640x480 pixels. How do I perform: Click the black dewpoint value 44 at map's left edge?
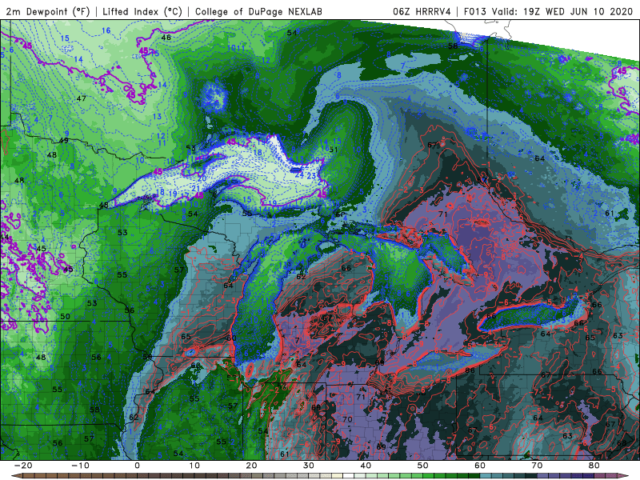pyautogui.click(x=5, y=237)
